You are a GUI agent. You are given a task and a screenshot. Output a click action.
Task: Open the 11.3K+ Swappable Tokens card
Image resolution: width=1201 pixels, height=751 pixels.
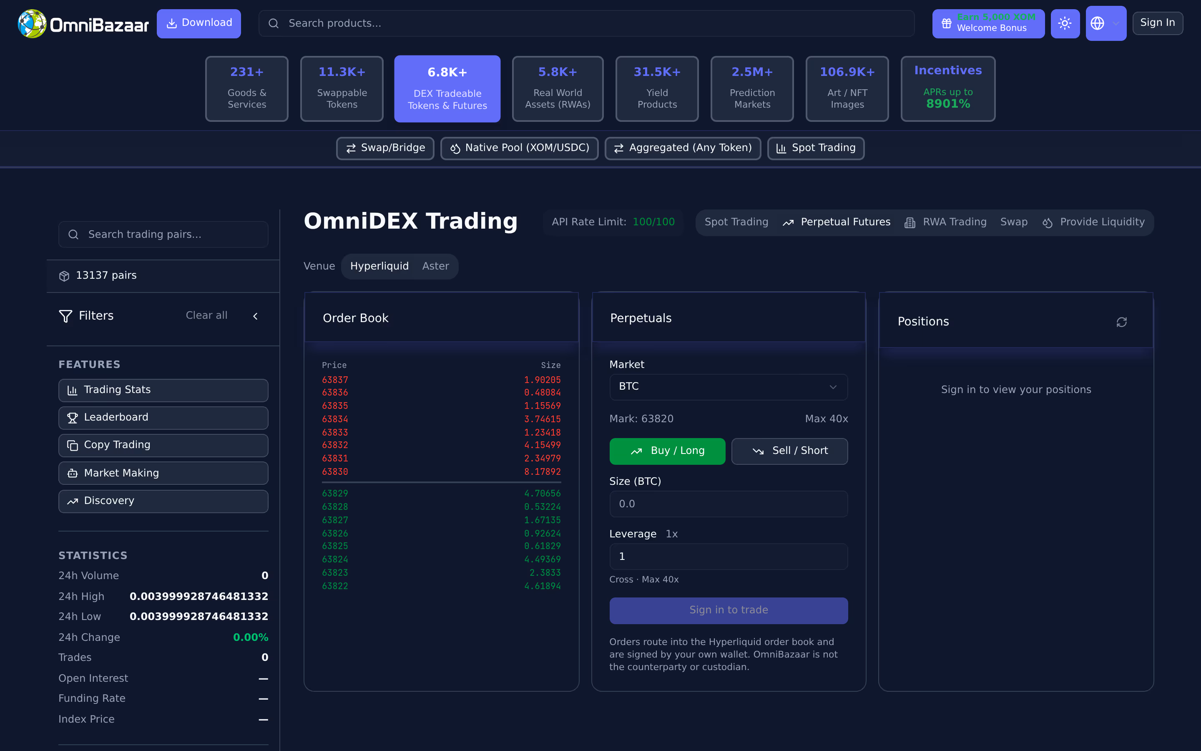[342, 88]
